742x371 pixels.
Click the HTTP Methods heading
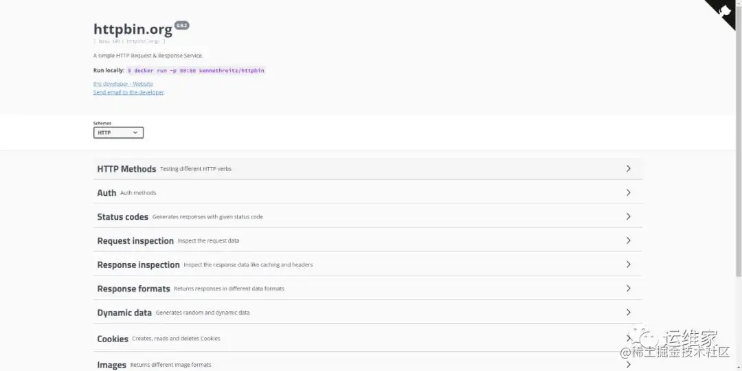click(126, 169)
